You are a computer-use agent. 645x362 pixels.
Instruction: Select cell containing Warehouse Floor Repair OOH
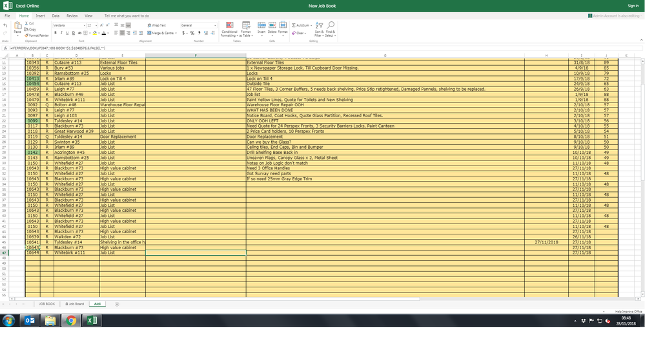tap(385, 105)
